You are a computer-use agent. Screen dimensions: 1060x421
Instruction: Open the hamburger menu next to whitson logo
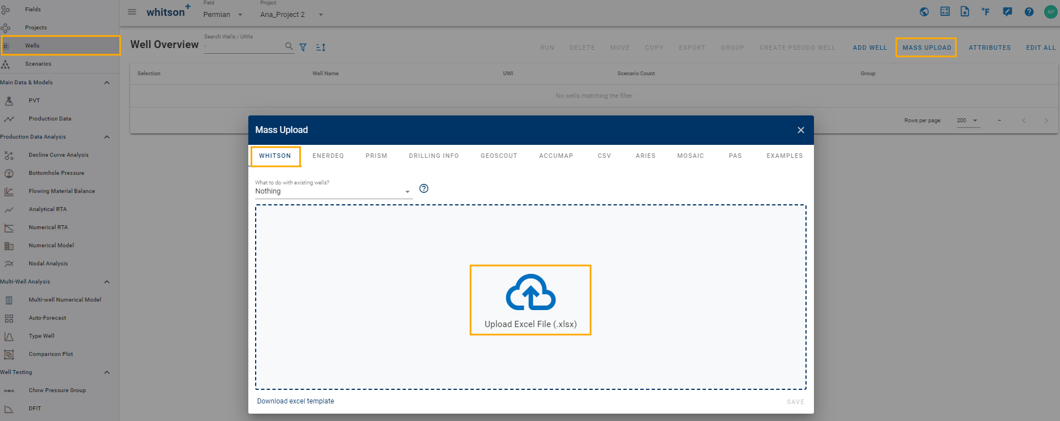tap(132, 12)
